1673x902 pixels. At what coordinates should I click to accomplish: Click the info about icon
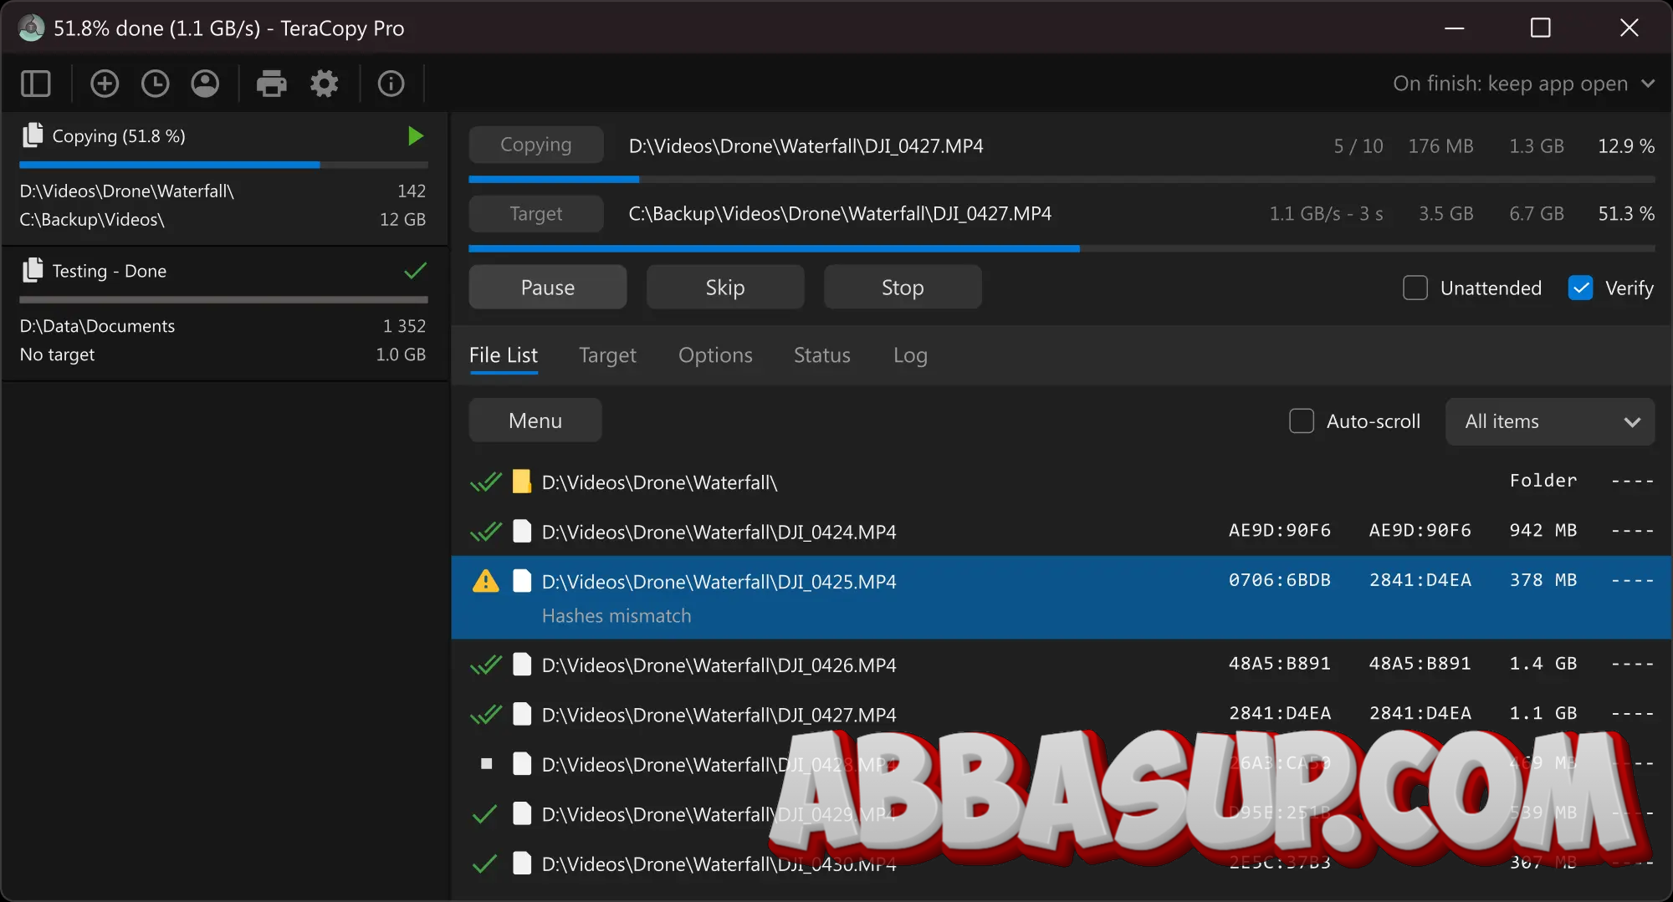(x=391, y=84)
